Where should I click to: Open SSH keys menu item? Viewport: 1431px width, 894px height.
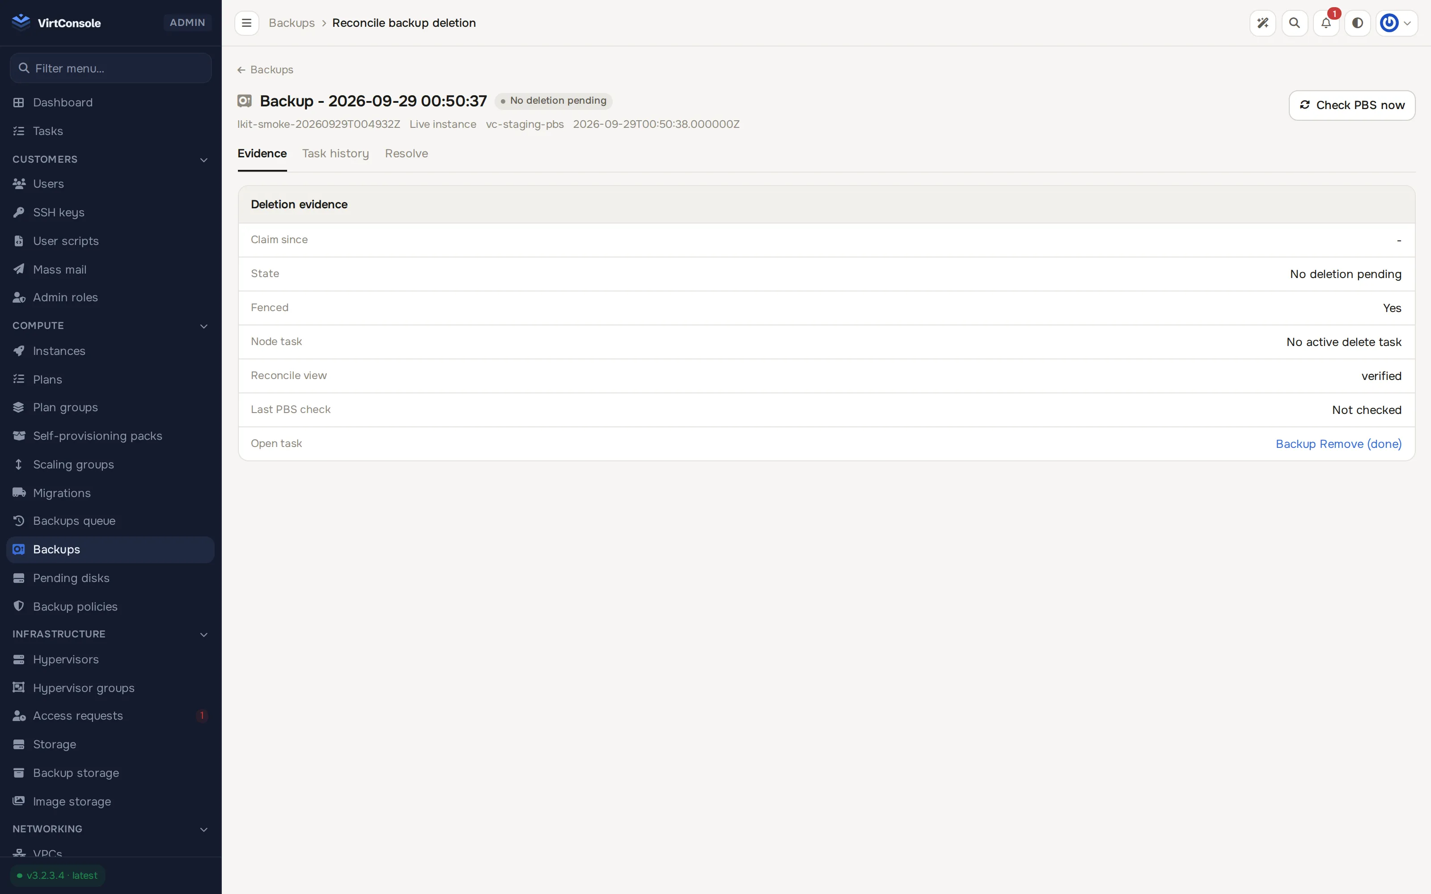pos(110,212)
